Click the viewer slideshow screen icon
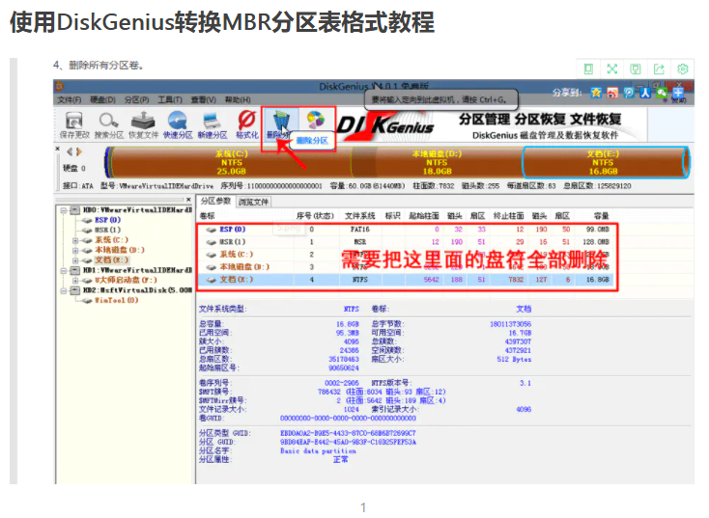Viewport: 709px width, 518px height. click(636, 69)
